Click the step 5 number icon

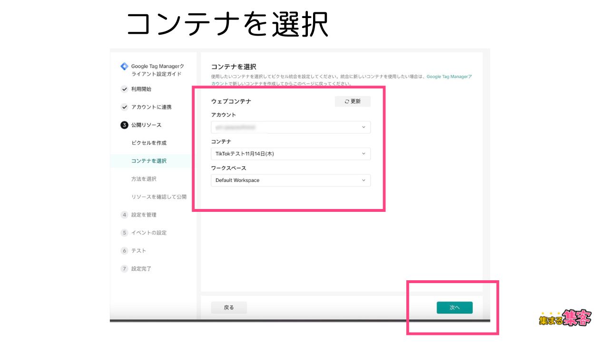click(124, 233)
